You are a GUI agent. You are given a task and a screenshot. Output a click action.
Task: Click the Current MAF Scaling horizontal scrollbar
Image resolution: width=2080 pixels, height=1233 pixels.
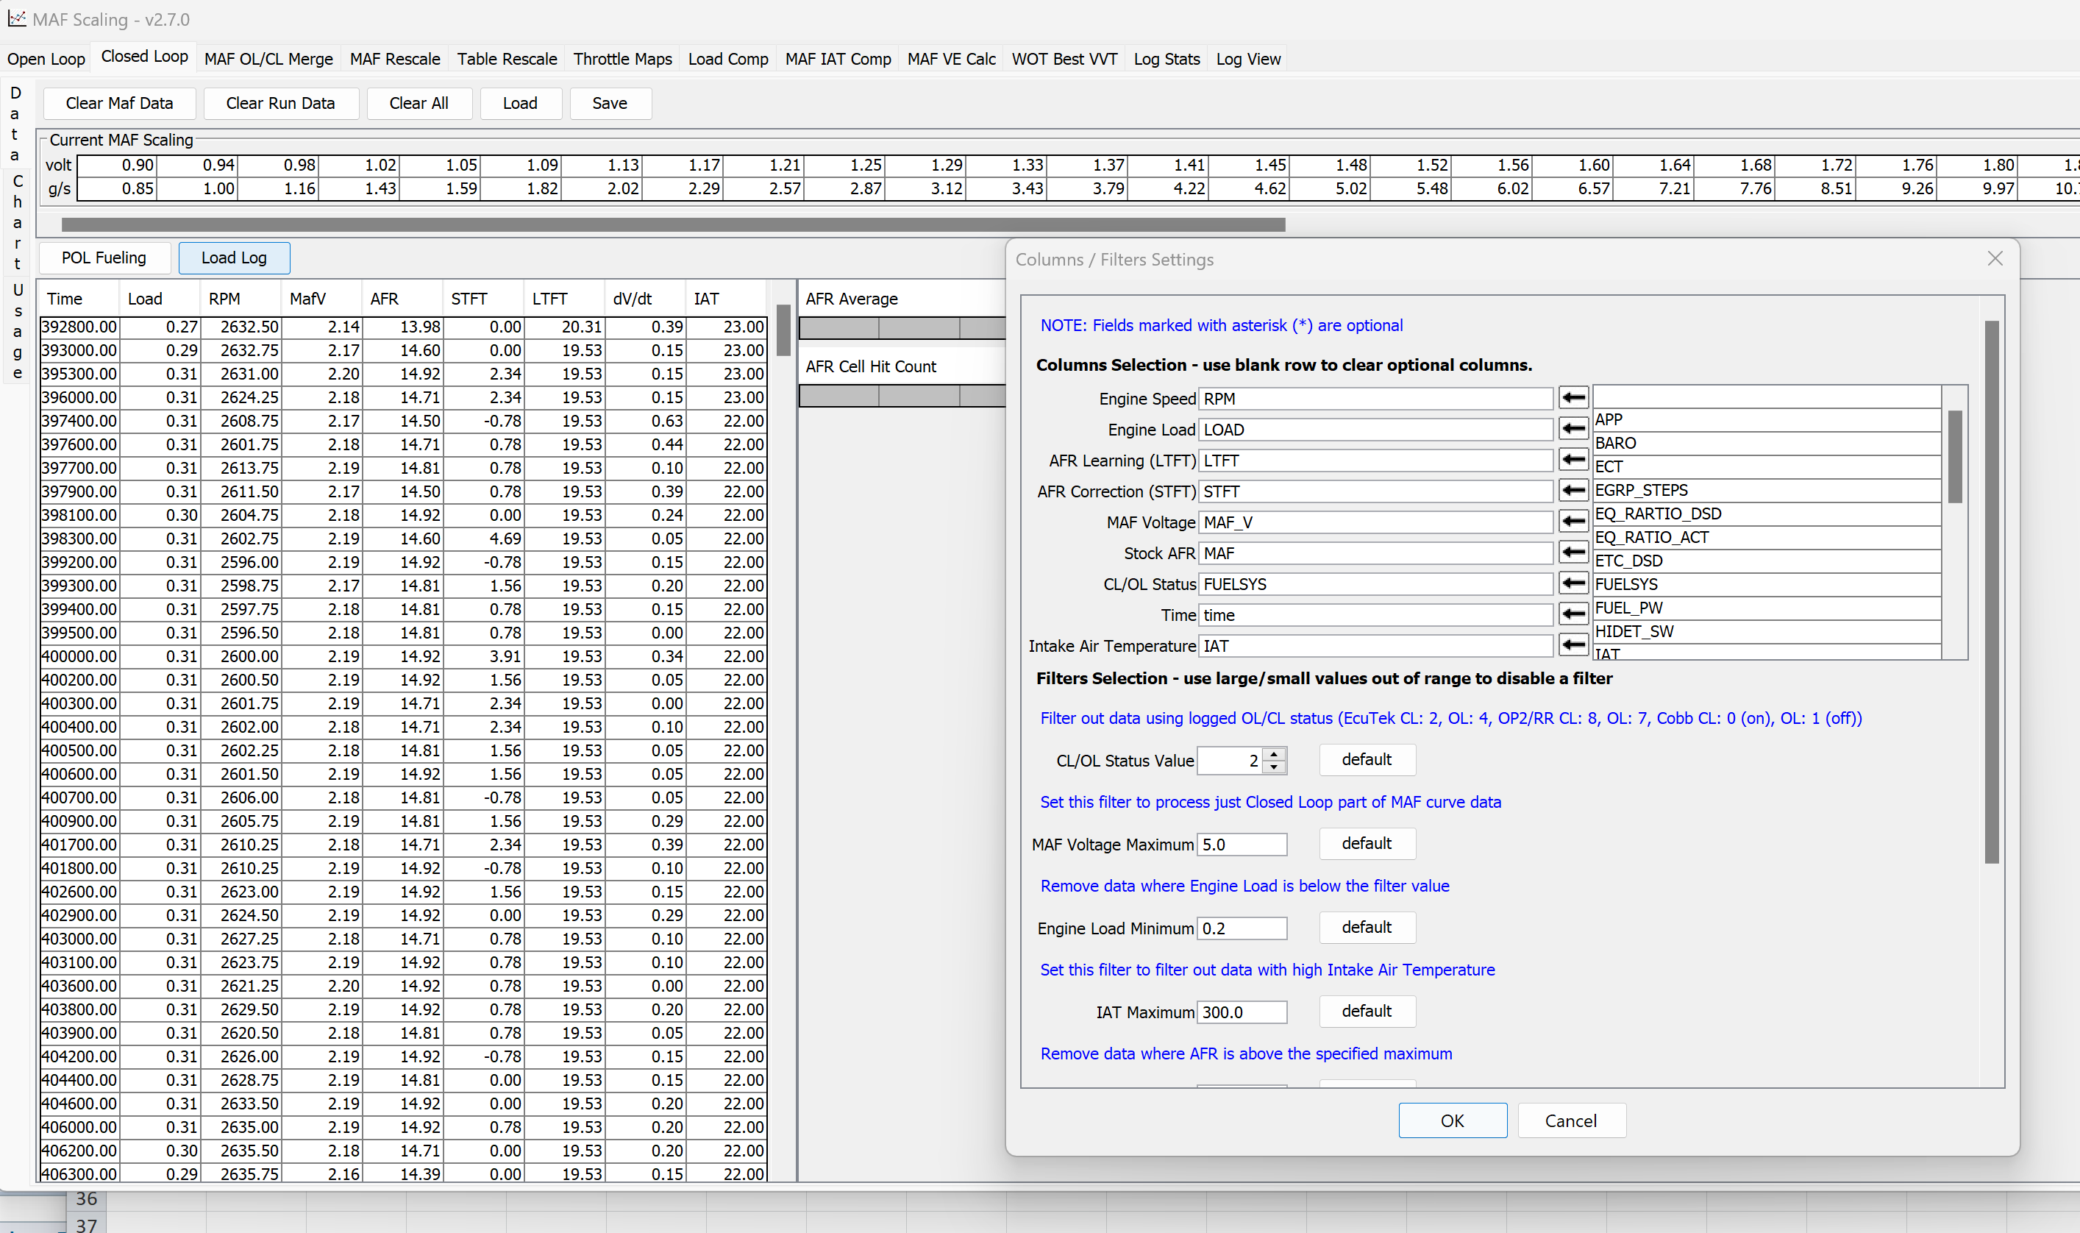[673, 224]
